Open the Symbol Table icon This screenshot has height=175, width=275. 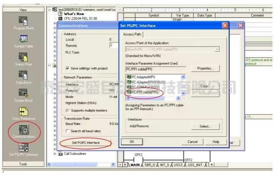pyautogui.click(x=23, y=40)
